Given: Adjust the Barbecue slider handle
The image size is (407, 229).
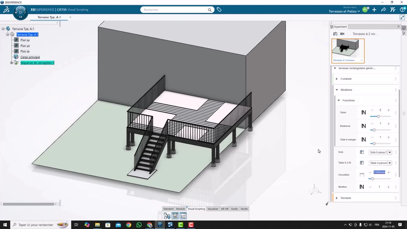Looking at the screenshot, I should coord(374,130).
